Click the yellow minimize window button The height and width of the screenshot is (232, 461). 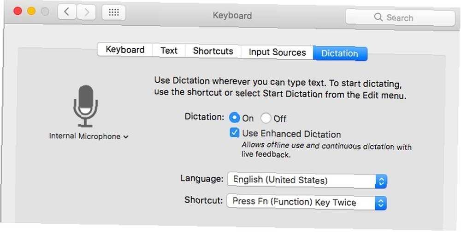(x=31, y=11)
